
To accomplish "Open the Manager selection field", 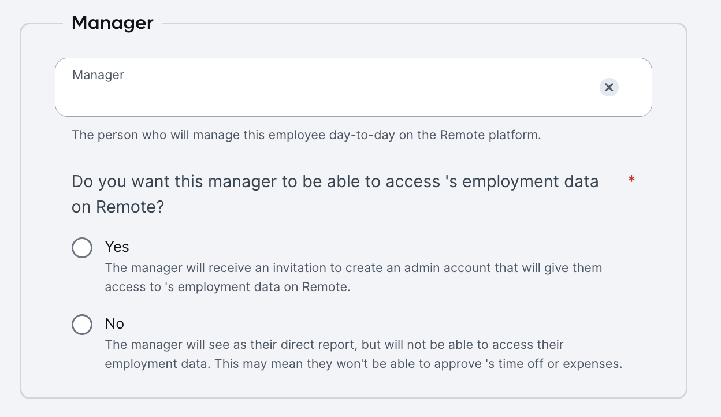I will [x=354, y=87].
